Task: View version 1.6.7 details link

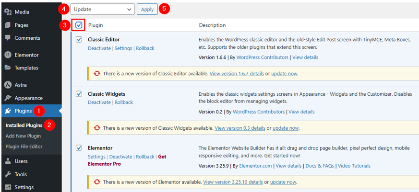Action: point(237,74)
